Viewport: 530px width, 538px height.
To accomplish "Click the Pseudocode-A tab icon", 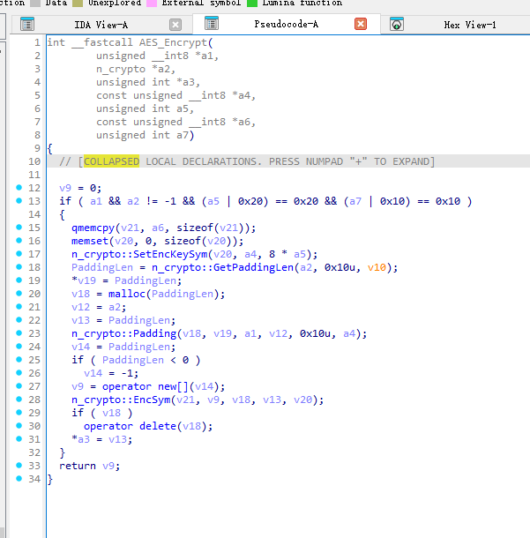I will point(212,24).
